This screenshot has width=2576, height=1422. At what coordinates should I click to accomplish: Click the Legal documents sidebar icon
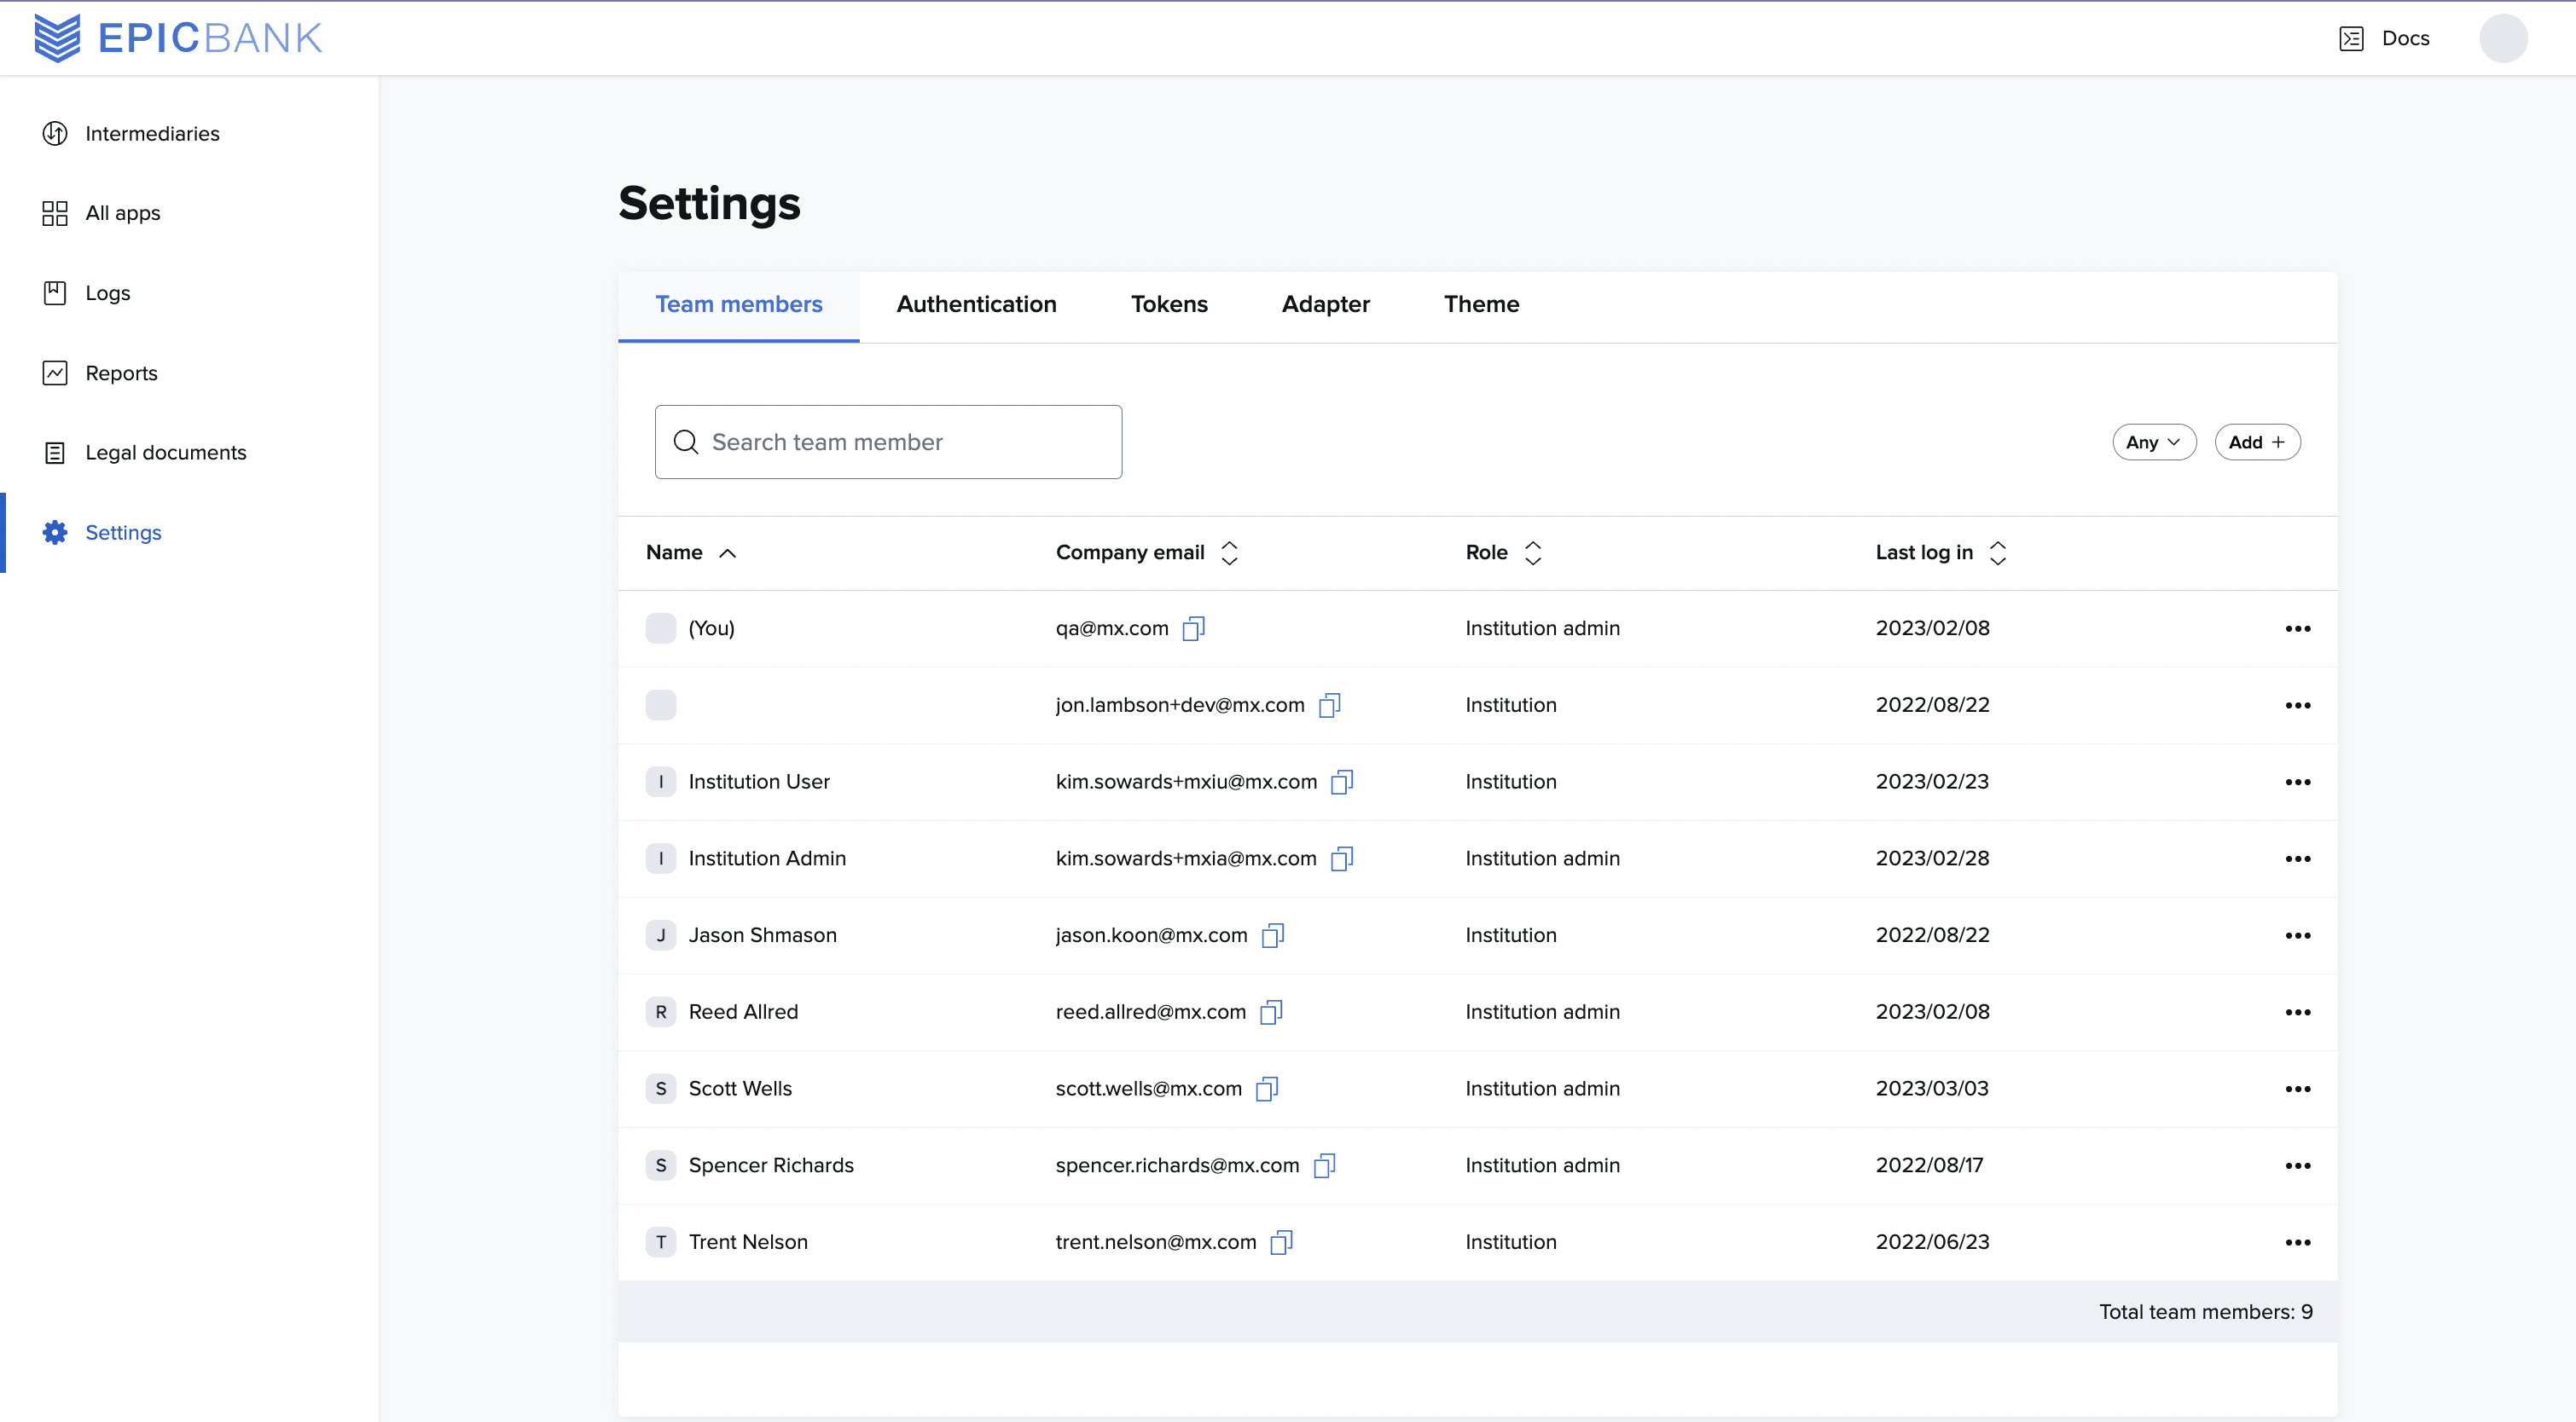(x=55, y=452)
